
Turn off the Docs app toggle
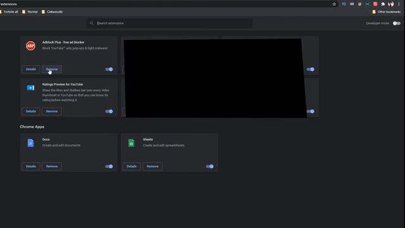[x=109, y=167]
